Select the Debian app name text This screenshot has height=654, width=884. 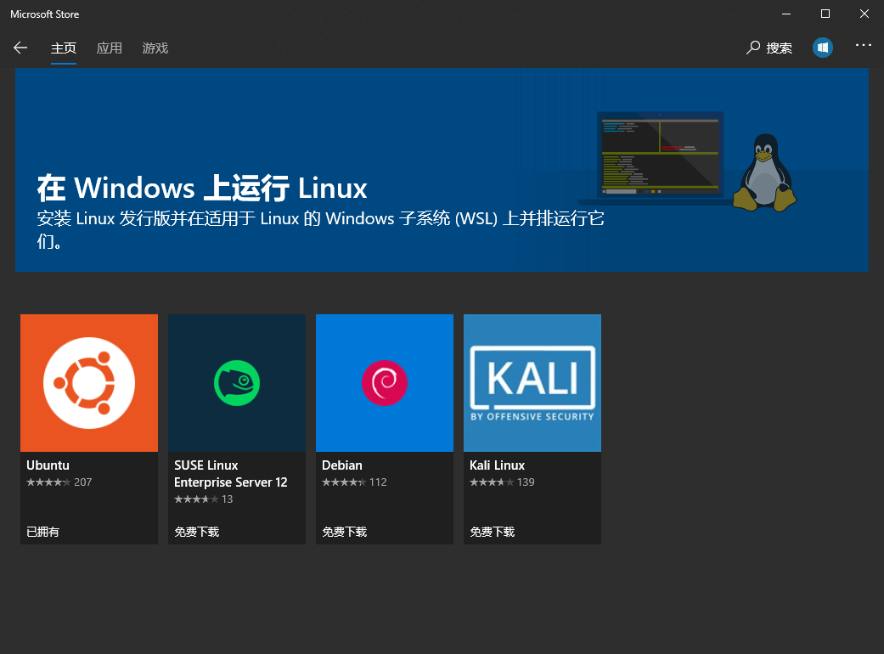point(342,465)
